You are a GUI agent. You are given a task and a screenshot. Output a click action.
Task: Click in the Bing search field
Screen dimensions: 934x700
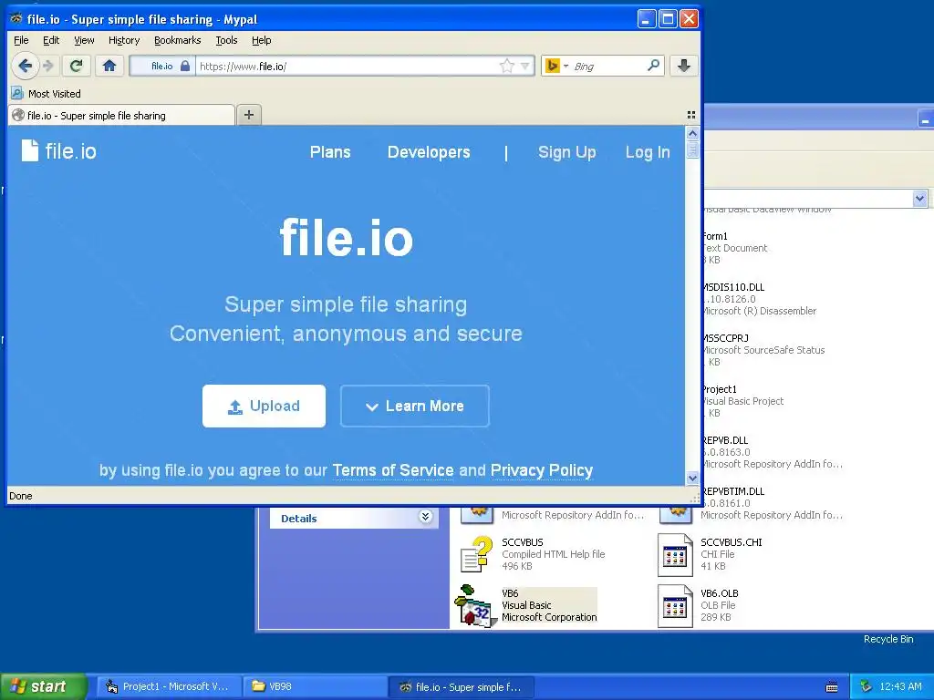[608, 66]
